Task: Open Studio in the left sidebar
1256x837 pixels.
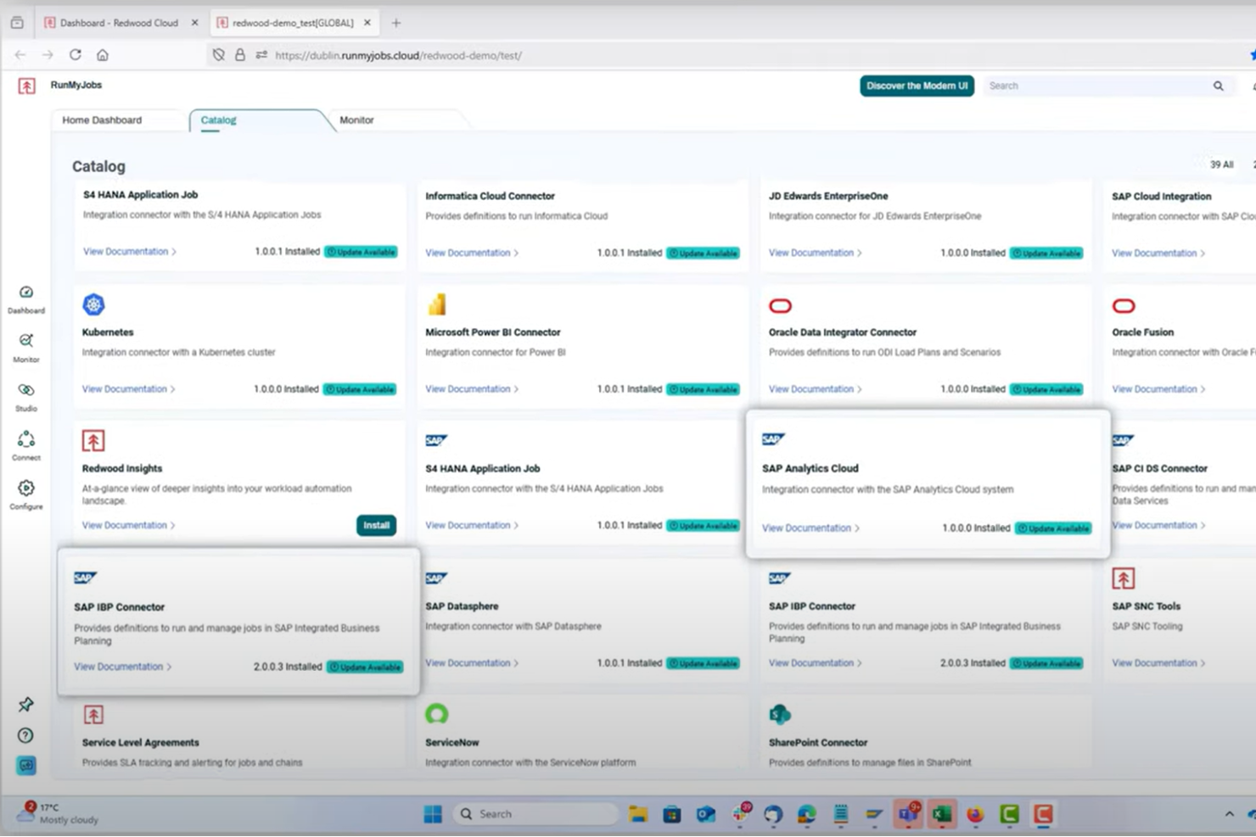Action: [26, 396]
